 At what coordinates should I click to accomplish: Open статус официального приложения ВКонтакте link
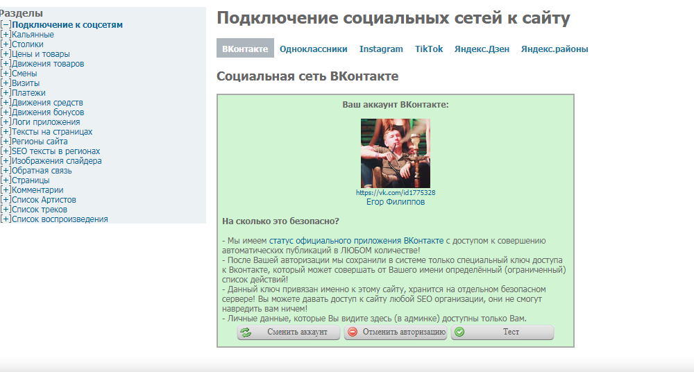point(356,241)
